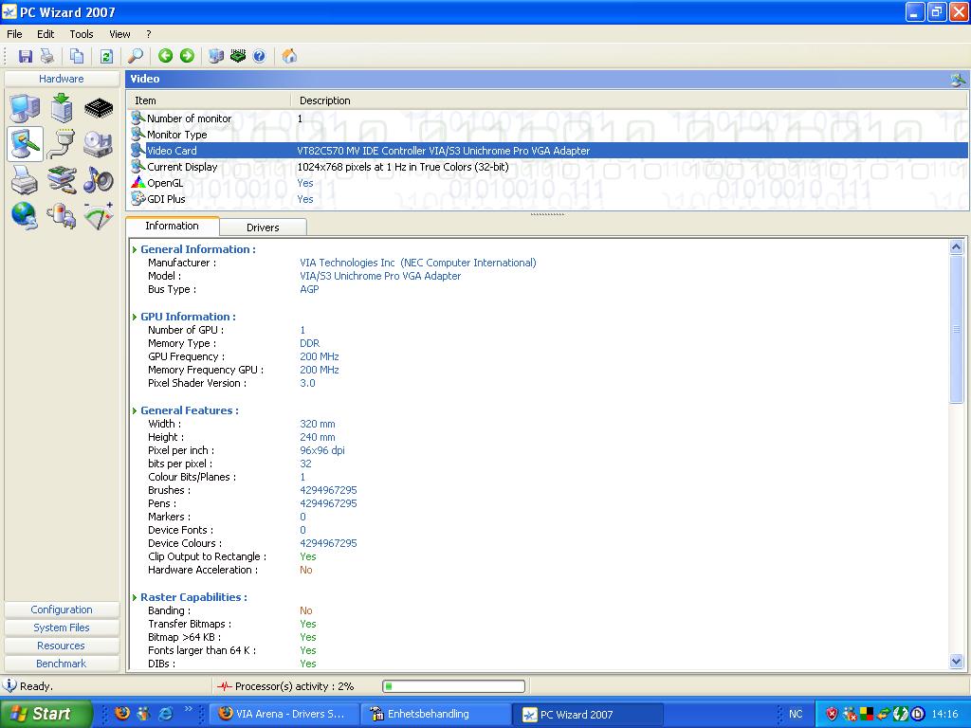This screenshot has width=971, height=728.
Task: Click the General Features section heading
Action: [x=189, y=410]
